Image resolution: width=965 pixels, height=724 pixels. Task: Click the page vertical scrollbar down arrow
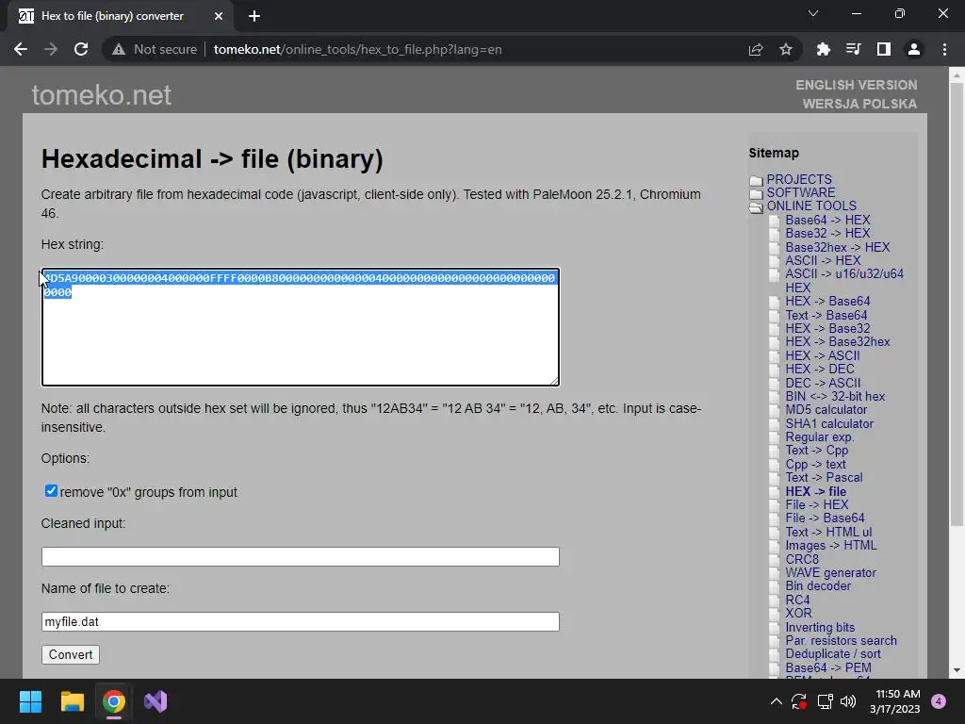(x=957, y=670)
